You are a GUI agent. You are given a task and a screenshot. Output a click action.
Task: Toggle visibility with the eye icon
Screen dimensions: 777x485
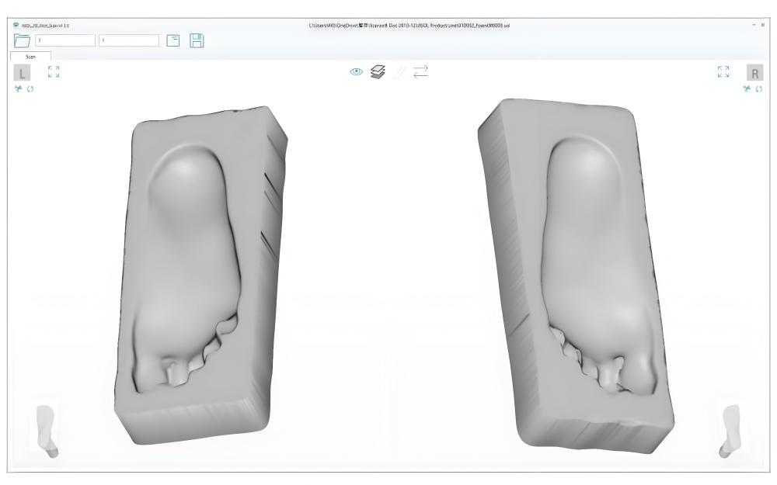pos(356,71)
